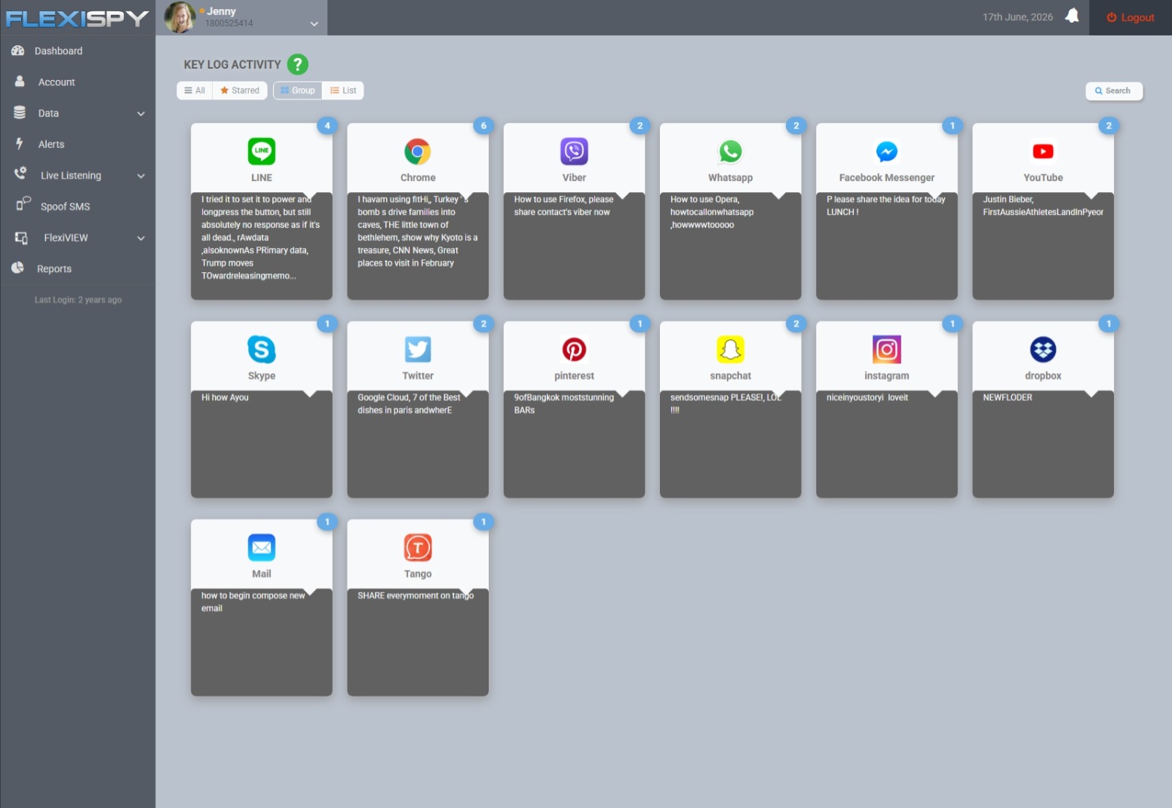Open Live Listening menu item
Screen dimensions: 1172x808
point(71,176)
